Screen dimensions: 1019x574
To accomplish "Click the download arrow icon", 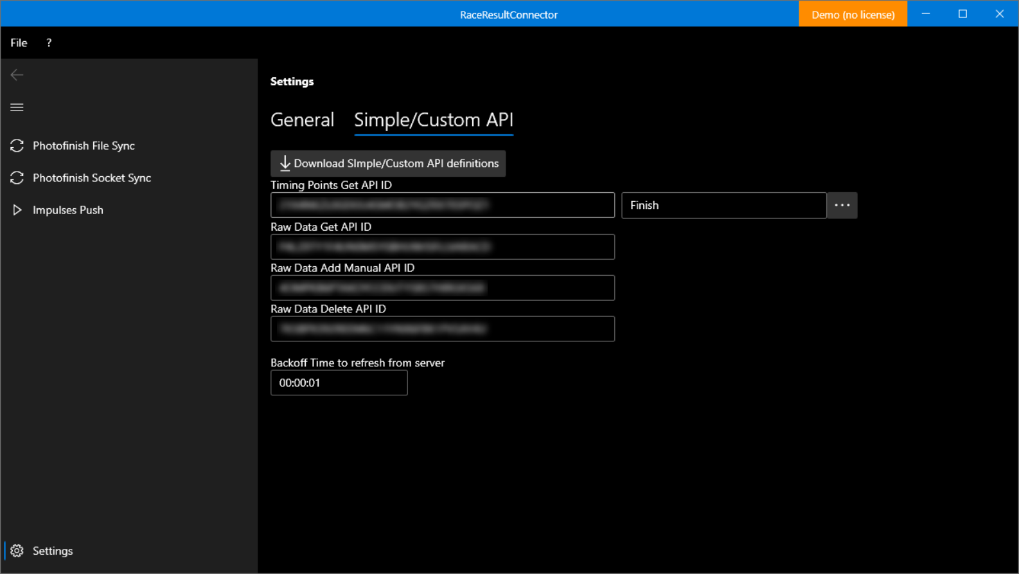I will tap(285, 163).
